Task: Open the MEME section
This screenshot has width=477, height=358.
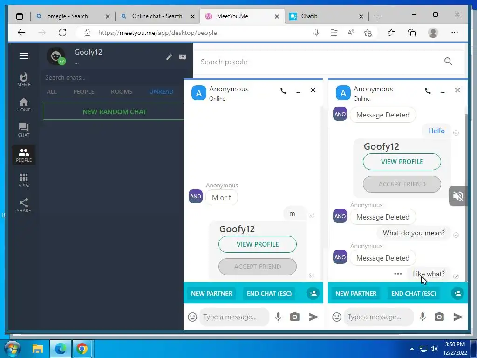Action: pyautogui.click(x=24, y=80)
